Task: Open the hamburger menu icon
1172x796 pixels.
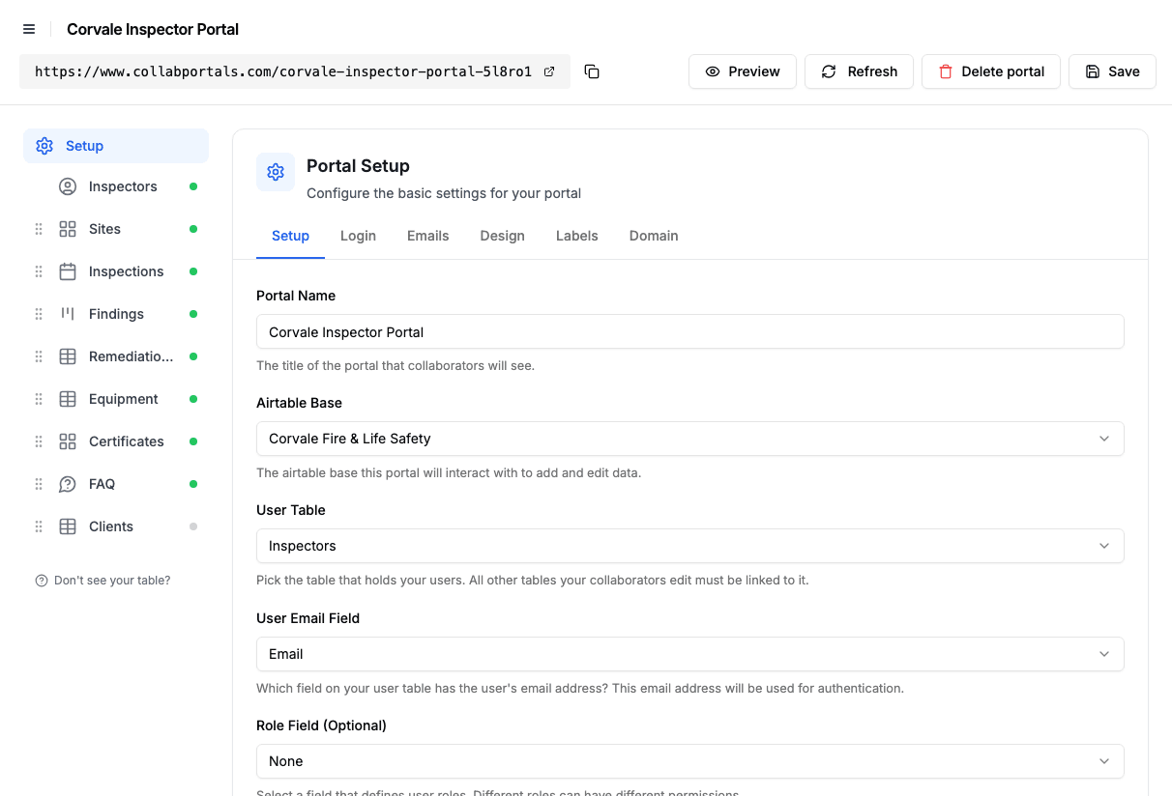Action: click(29, 29)
